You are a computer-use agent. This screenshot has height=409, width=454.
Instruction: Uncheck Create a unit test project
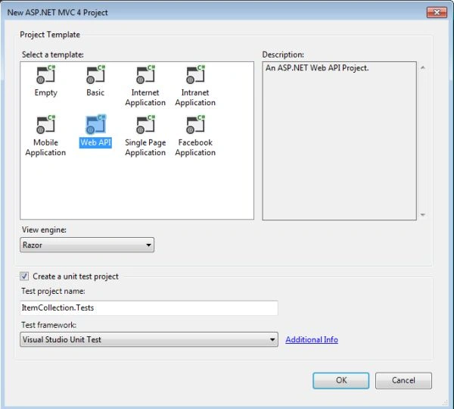tap(24, 276)
